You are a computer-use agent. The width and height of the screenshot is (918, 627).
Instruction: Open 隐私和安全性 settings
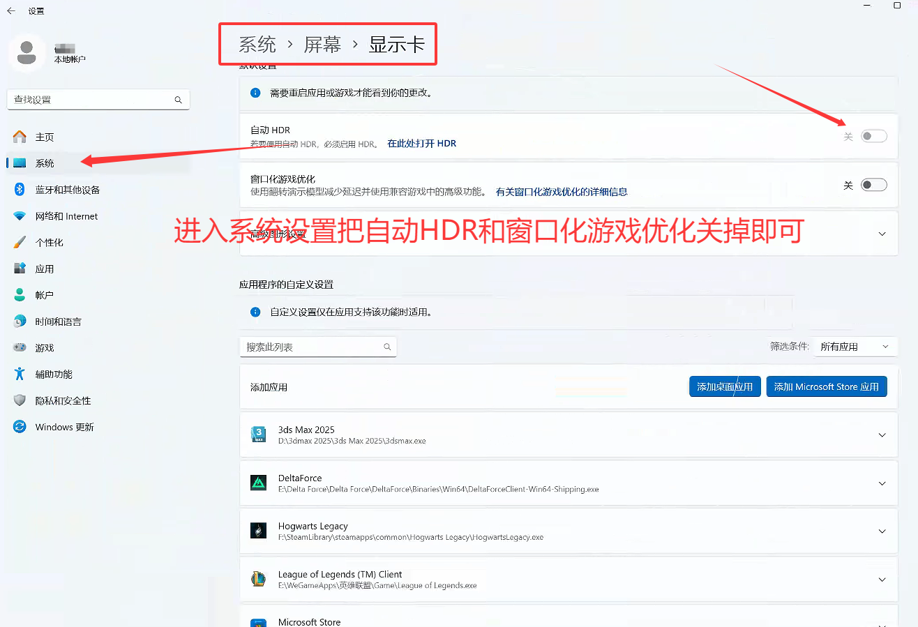pos(63,400)
